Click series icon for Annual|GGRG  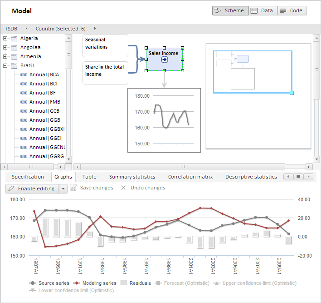click(x=24, y=157)
